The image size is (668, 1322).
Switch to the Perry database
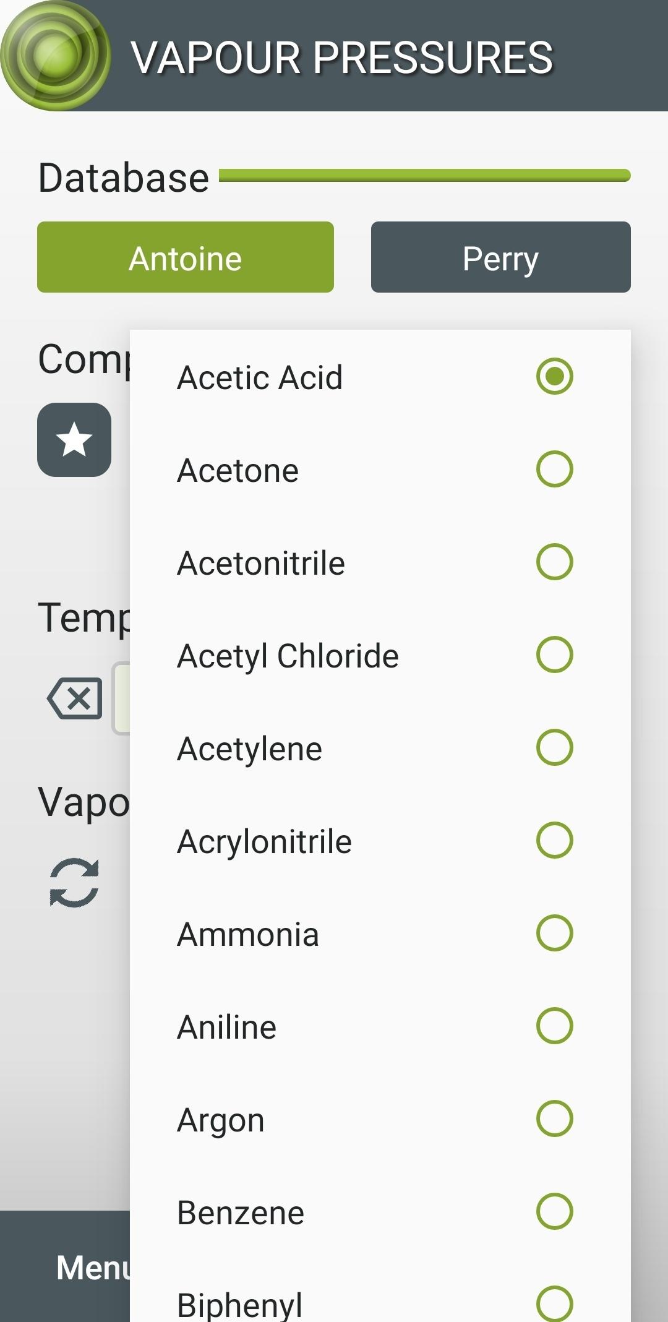pyautogui.click(x=501, y=257)
